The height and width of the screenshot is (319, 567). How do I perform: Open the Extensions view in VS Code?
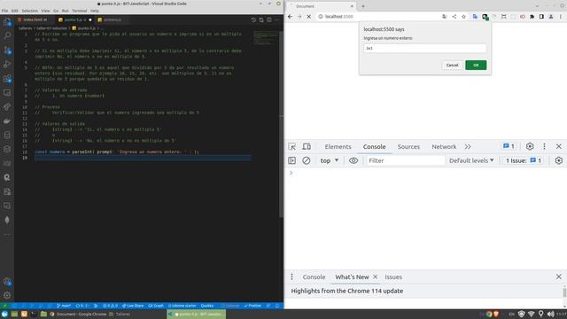(7, 79)
